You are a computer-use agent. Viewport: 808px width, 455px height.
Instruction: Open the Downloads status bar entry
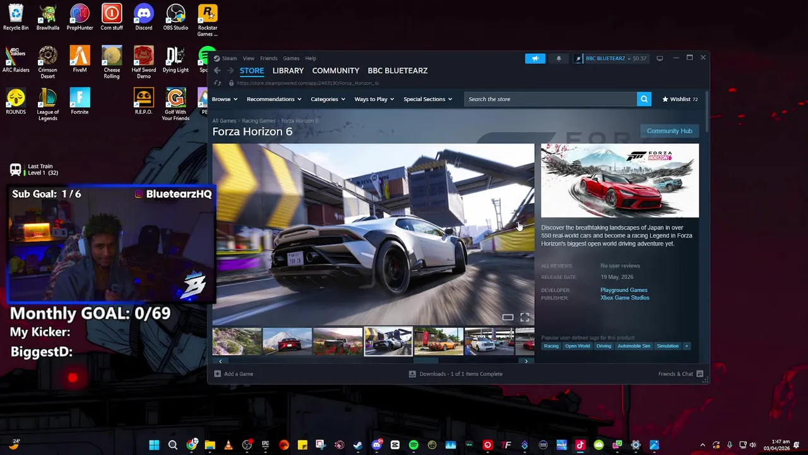[x=456, y=373]
